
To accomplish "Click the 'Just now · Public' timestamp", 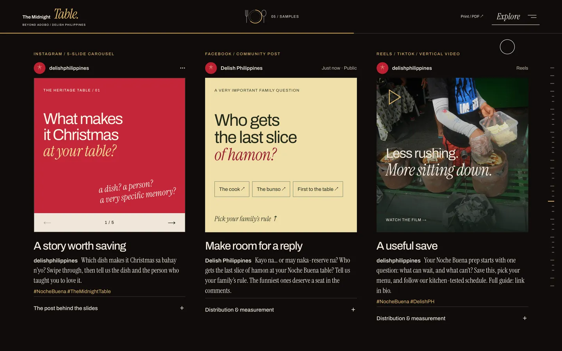I will tap(339, 68).
